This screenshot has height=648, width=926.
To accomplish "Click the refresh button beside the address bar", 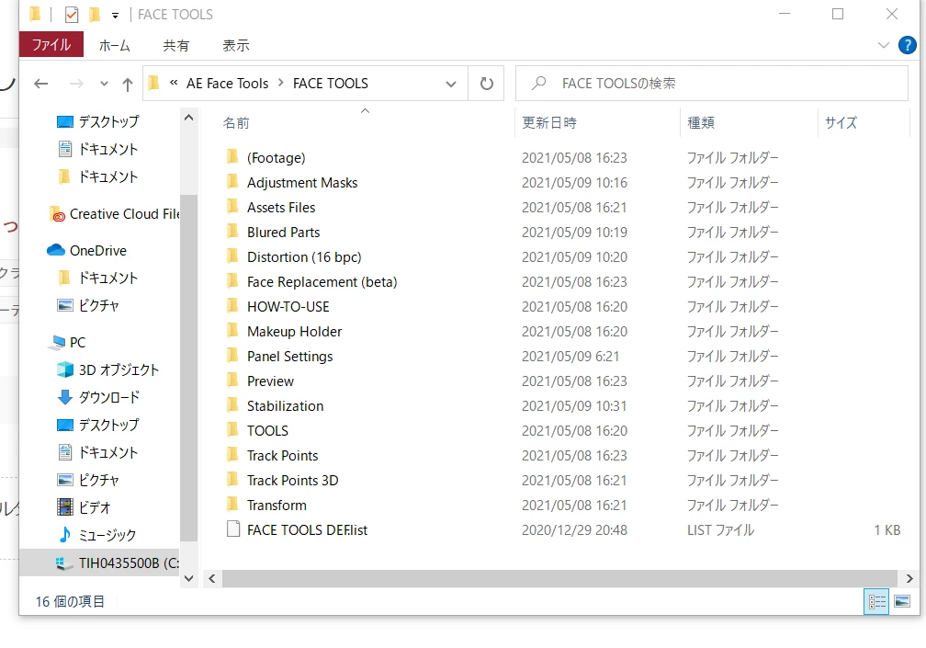I will tap(486, 84).
